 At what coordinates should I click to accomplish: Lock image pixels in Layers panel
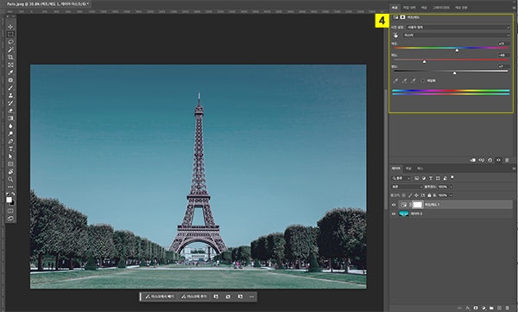coord(410,195)
